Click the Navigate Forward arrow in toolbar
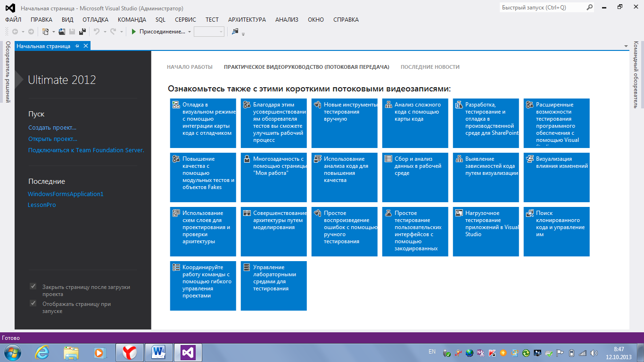644x362 pixels. [x=31, y=32]
